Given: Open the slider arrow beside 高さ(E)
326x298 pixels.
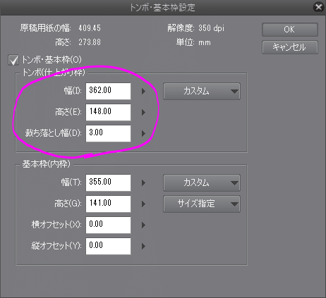Looking at the screenshot, I should point(143,112).
